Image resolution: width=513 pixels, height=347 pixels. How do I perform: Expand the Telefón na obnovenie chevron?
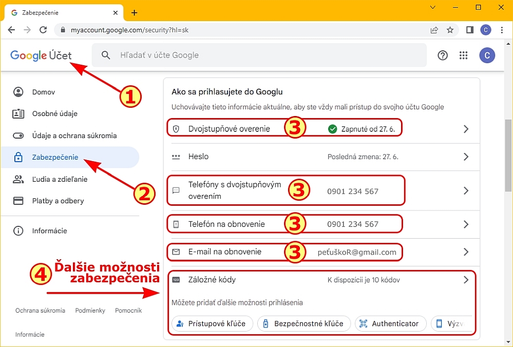point(466,224)
